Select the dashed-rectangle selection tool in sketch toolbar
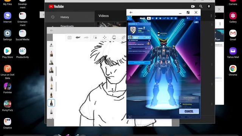Image resolution: width=242 pixels, height=136 pixels. [95, 37]
